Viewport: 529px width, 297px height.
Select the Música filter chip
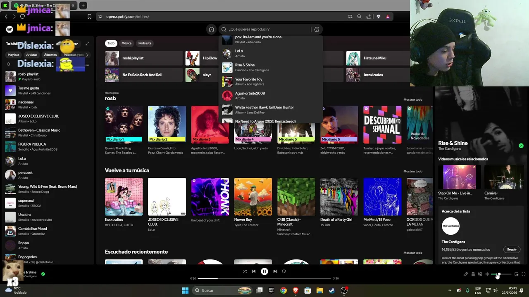click(x=126, y=43)
